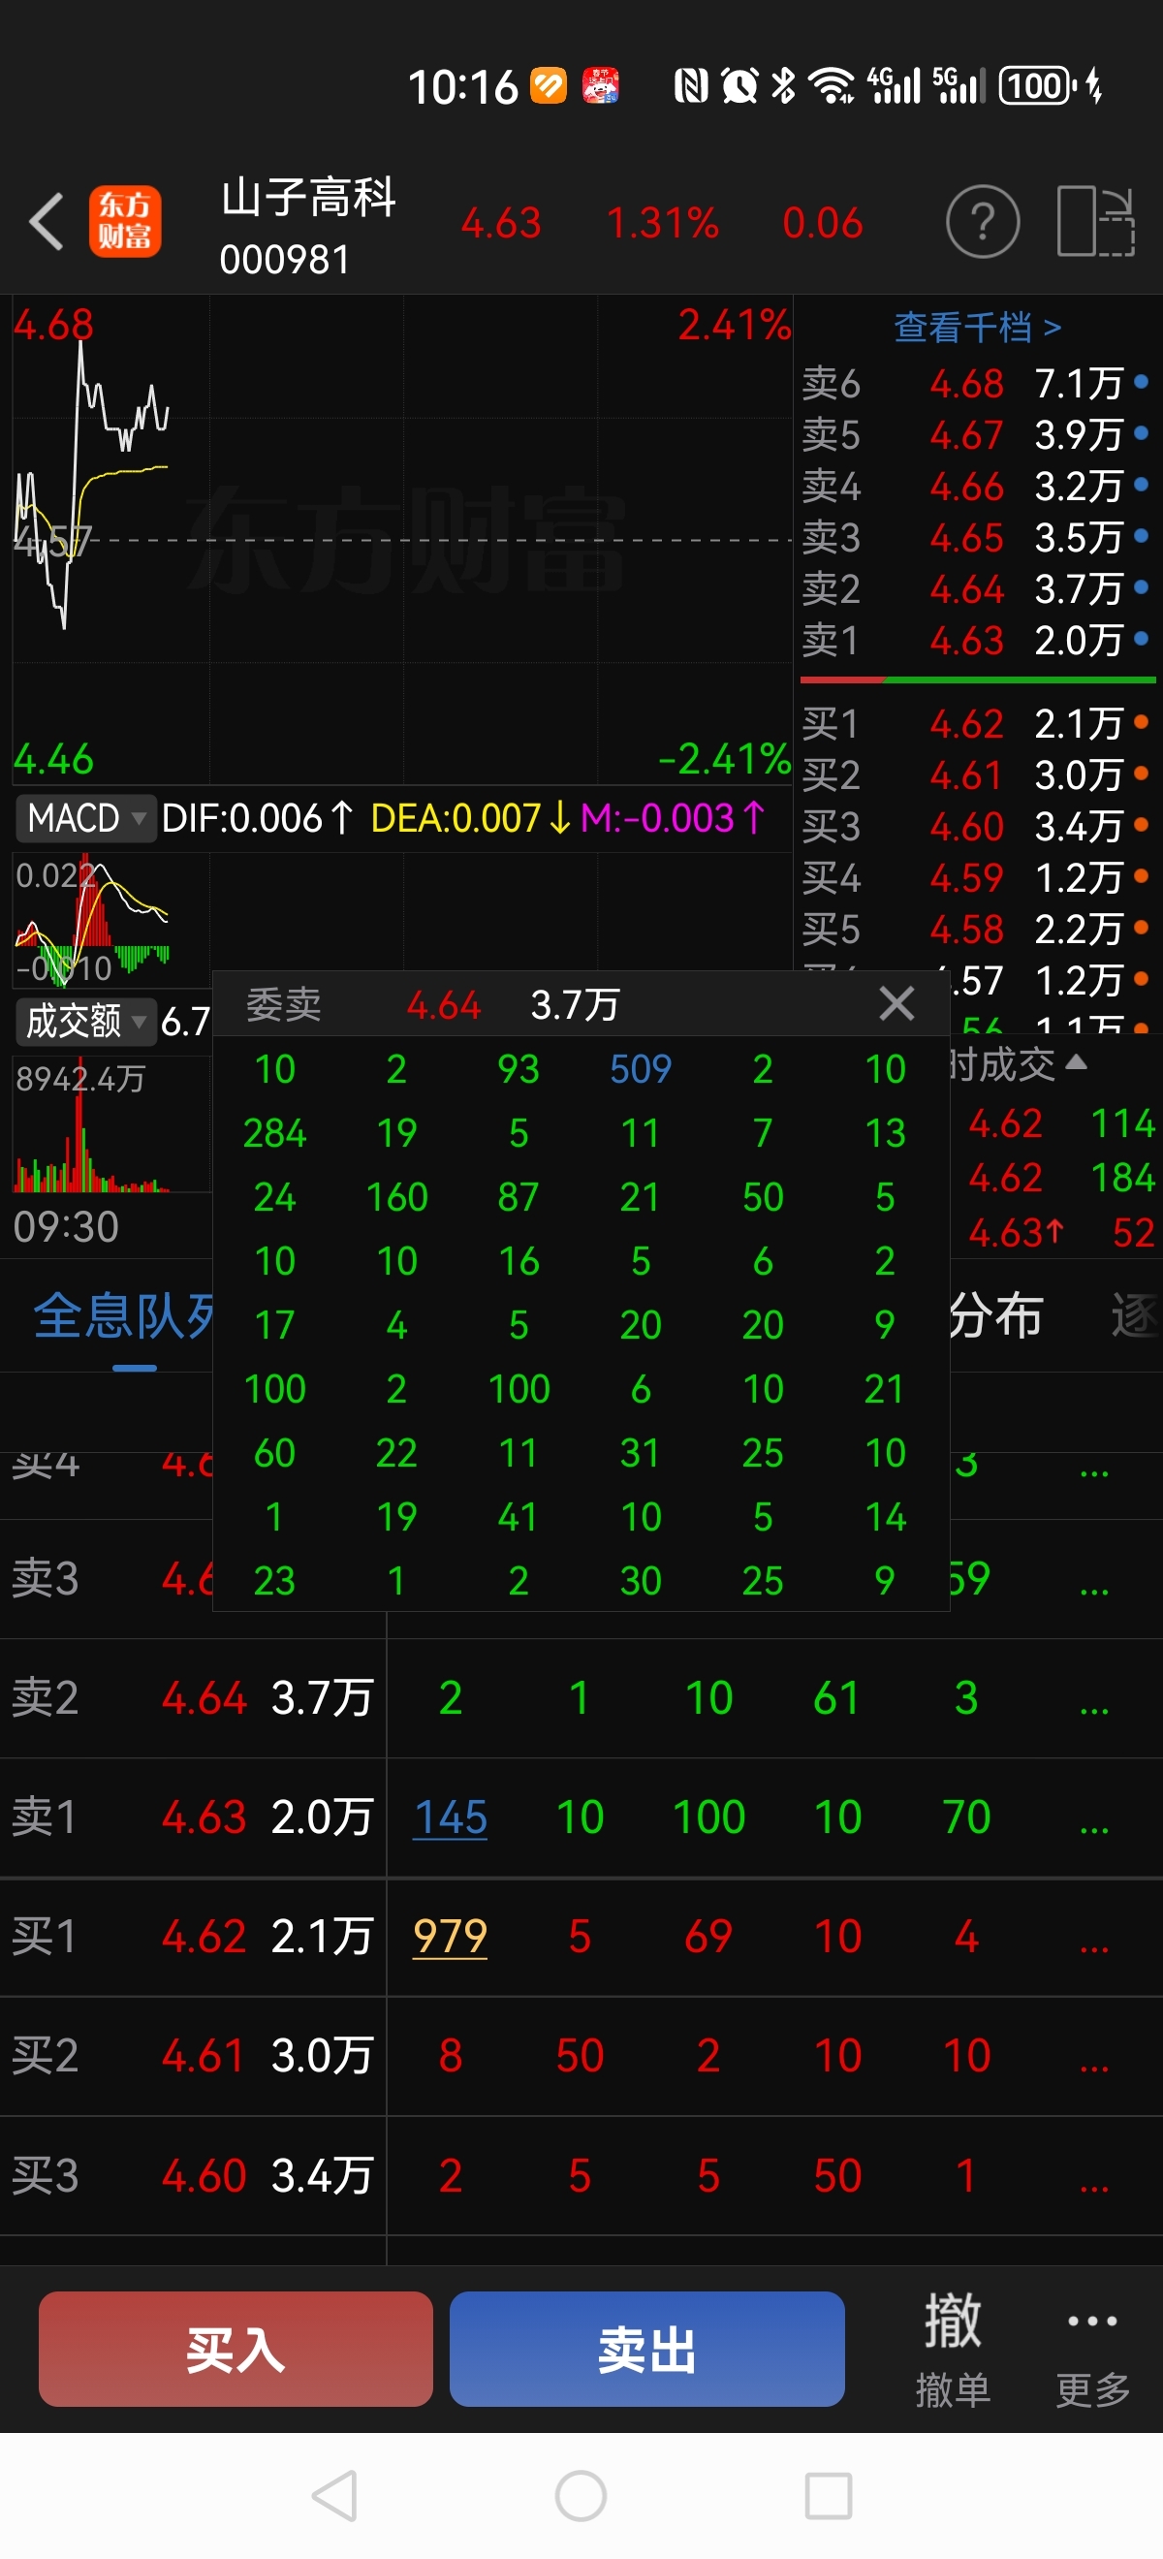The height and width of the screenshot is (2559, 1163).
Task: Tap the underlined 979 queue entry
Action: (451, 1937)
